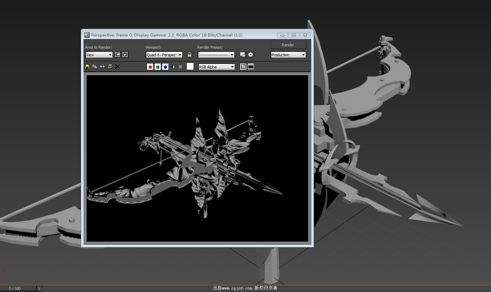Close the Perspective render window

click(305, 35)
